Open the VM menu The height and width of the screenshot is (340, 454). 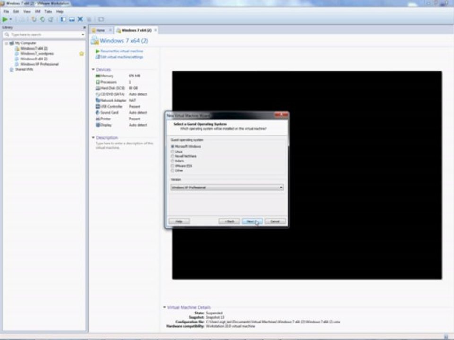(38, 11)
